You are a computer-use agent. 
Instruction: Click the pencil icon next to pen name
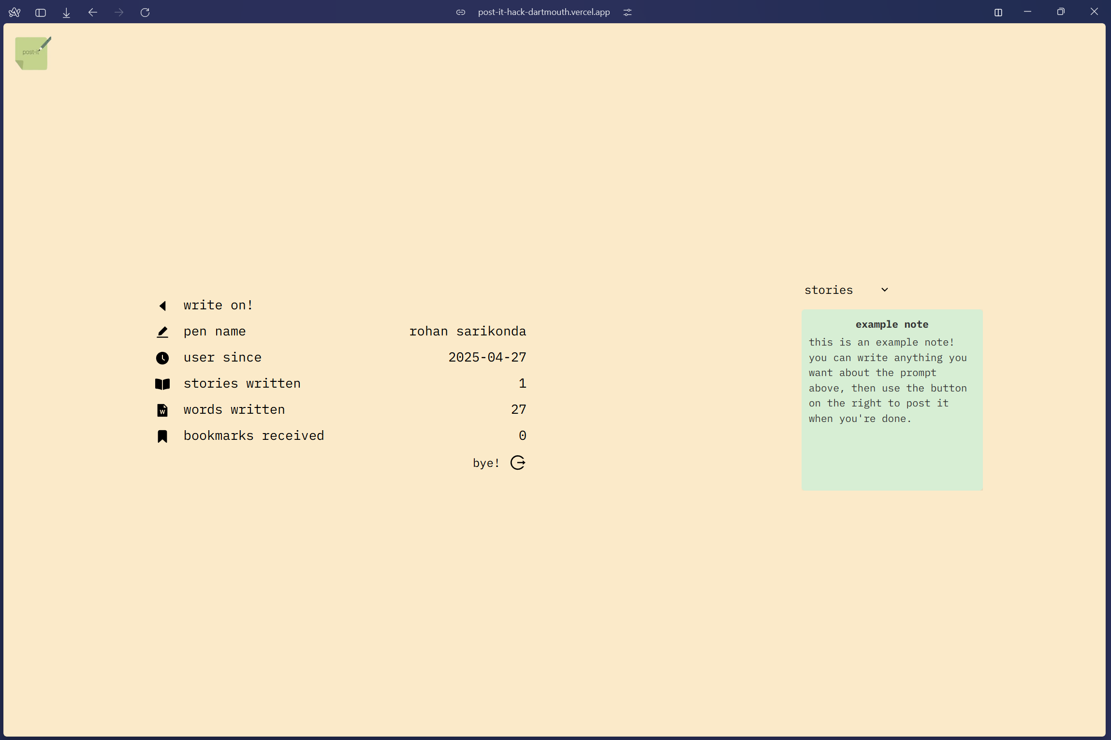[162, 332]
